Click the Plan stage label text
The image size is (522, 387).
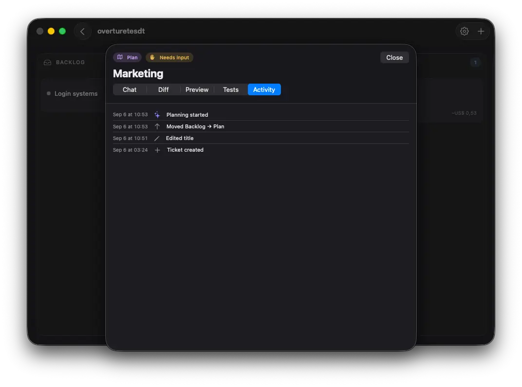132,57
